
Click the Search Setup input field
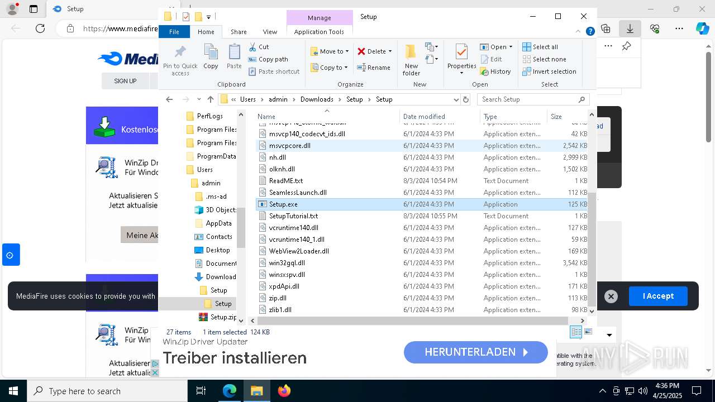533,99
